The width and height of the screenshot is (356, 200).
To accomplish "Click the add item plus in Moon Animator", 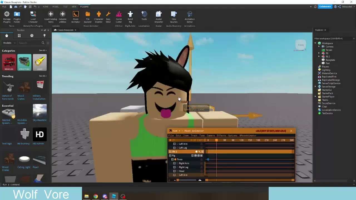I will [x=170, y=140].
